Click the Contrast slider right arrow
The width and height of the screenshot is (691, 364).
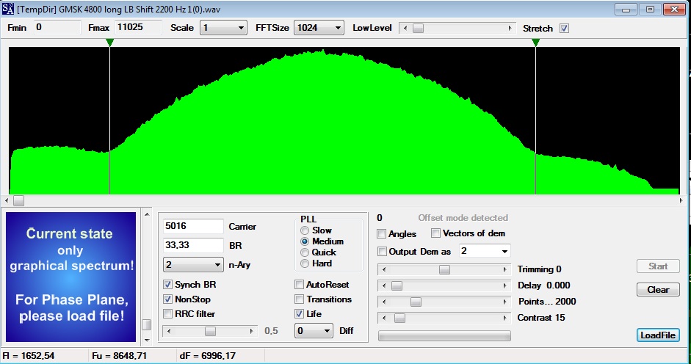click(505, 318)
